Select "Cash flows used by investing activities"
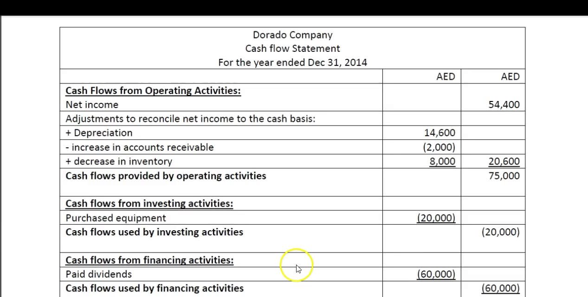 pyautogui.click(x=154, y=232)
